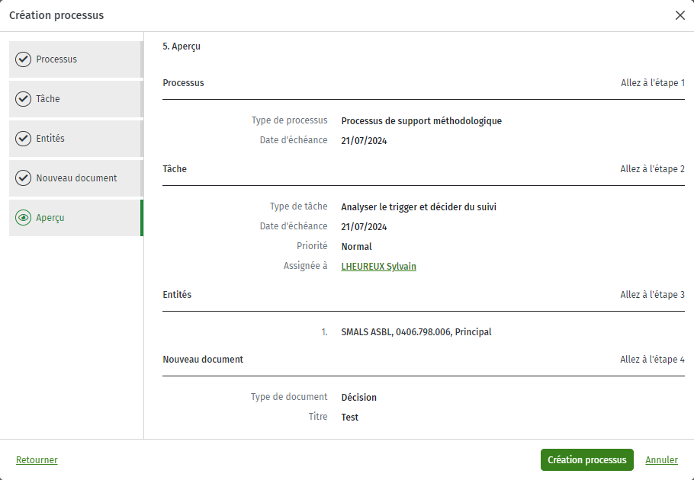Click the SMALS ASBL entity entry
The image size is (694, 480).
pyautogui.click(x=416, y=332)
